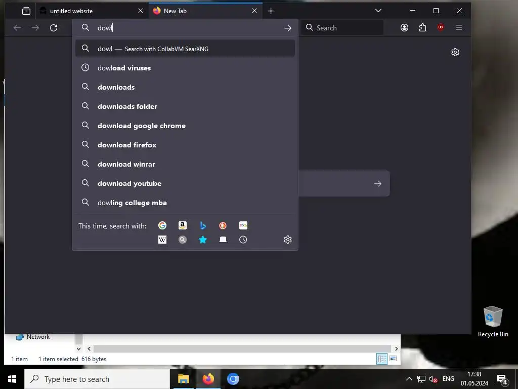Image resolution: width=518 pixels, height=389 pixels.
Task: Focus the separate Search box
Action: click(342, 28)
